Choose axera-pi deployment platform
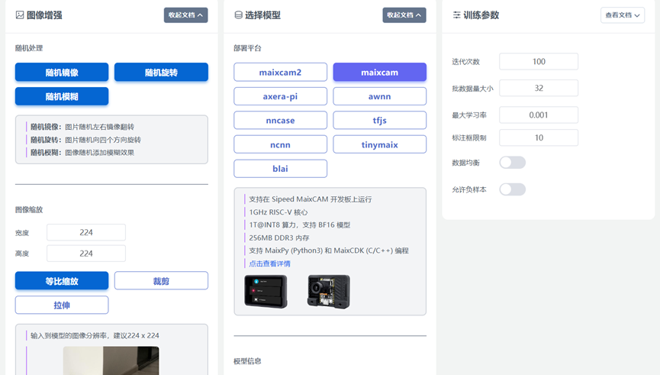Screen dimensions: 660x375 coord(280,96)
